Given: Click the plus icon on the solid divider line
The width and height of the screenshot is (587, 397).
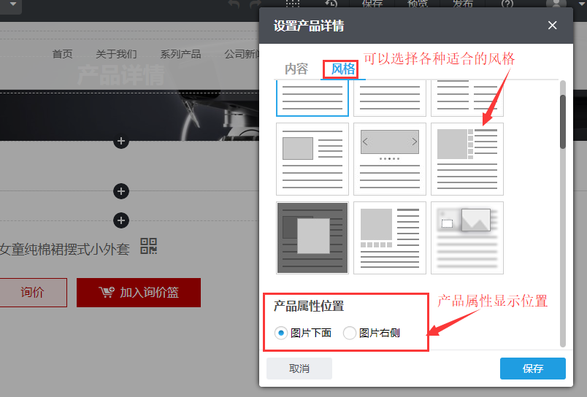Looking at the screenshot, I should (121, 191).
